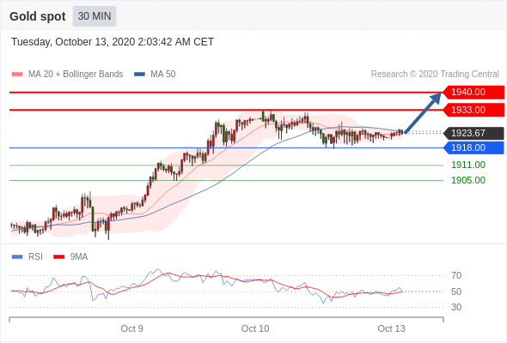Image resolution: width=507 pixels, height=343 pixels.
Task: Click the RSI blue legend swatch
Action: (x=17, y=257)
